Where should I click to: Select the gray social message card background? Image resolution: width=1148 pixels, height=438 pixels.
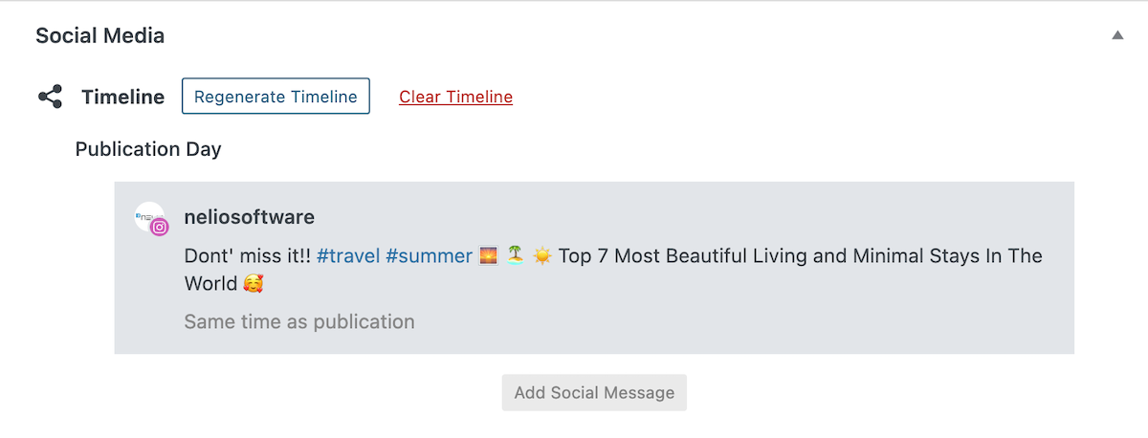(x=594, y=268)
